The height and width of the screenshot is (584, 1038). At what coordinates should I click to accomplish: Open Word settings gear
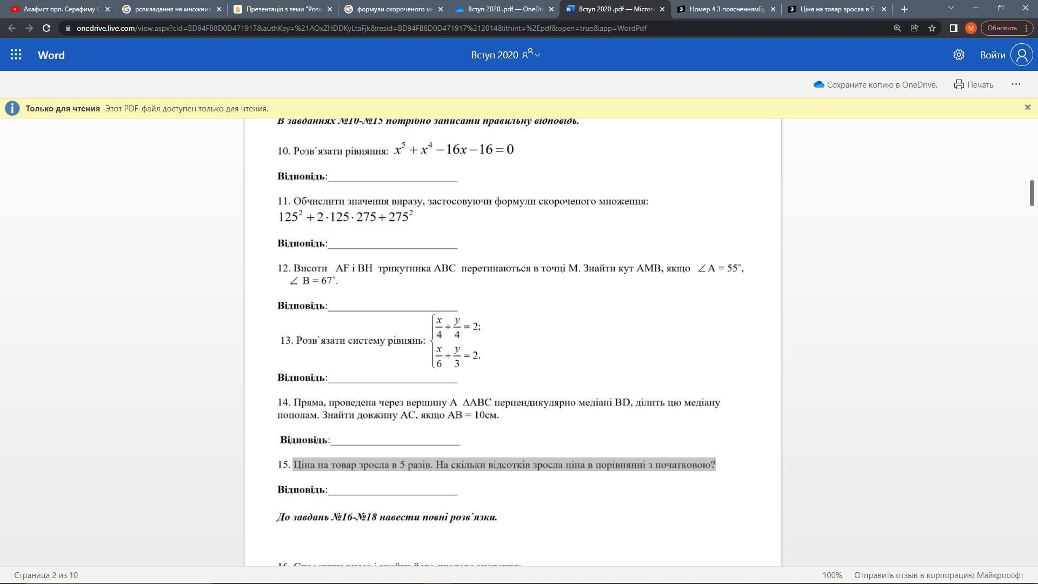pyautogui.click(x=959, y=55)
